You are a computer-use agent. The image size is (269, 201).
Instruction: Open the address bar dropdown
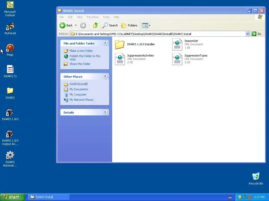pyautogui.click(x=247, y=34)
